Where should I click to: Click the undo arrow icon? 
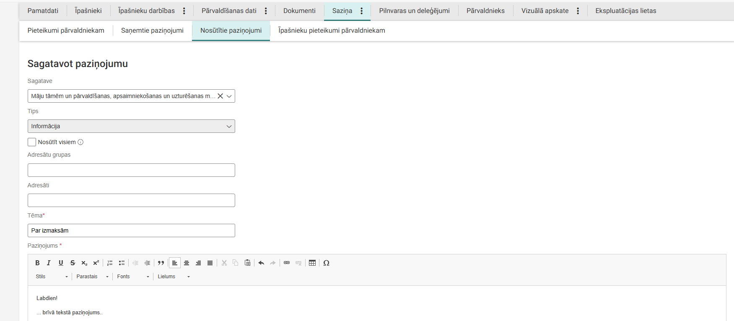coord(261,263)
